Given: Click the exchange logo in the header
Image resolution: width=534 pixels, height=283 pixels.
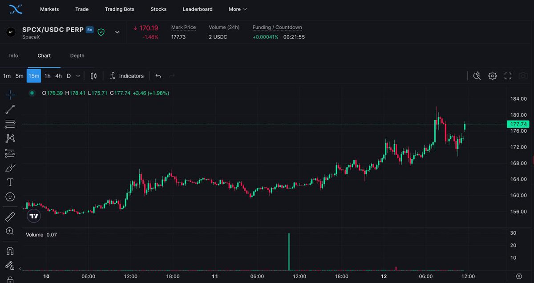Looking at the screenshot, I should point(16,9).
